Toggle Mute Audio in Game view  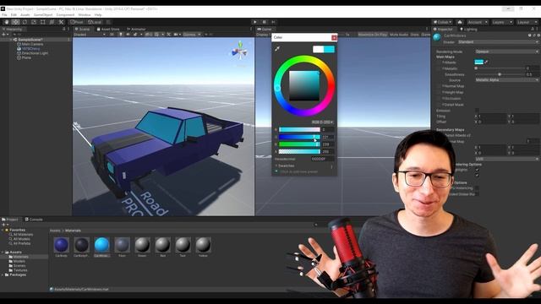click(399, 35)
